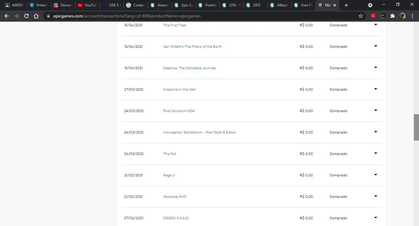Open the Extensions puzzle icon

393,16
